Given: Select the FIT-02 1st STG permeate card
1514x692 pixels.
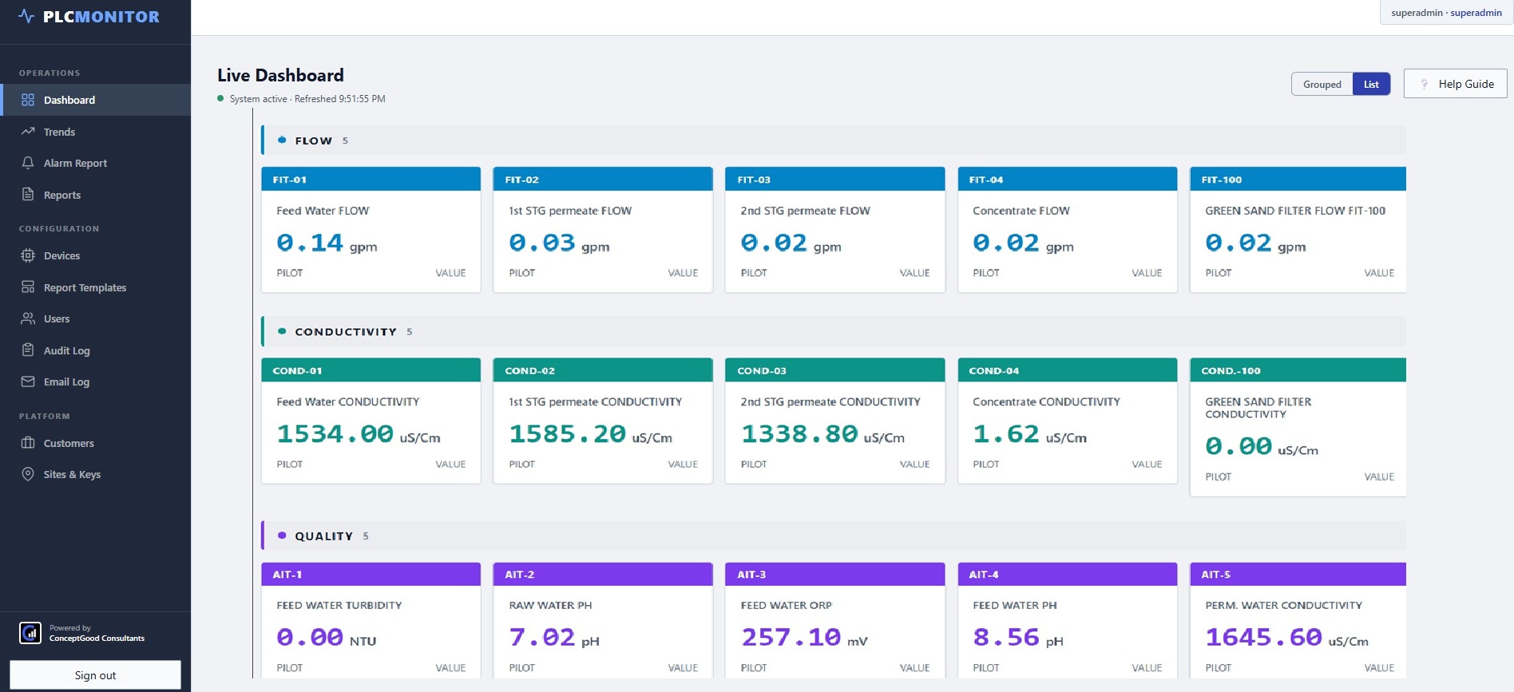Looking at the screenshot, I should point(603,230).
